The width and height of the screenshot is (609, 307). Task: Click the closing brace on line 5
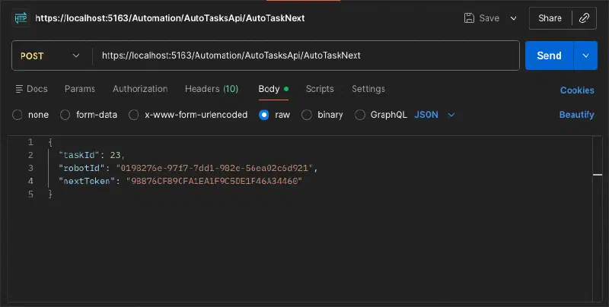(50, 195)
